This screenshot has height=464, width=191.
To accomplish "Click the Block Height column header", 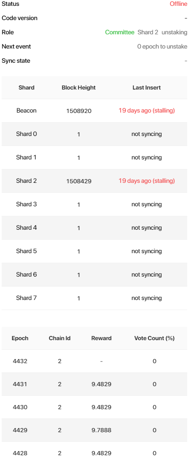I will click(78, 87).
